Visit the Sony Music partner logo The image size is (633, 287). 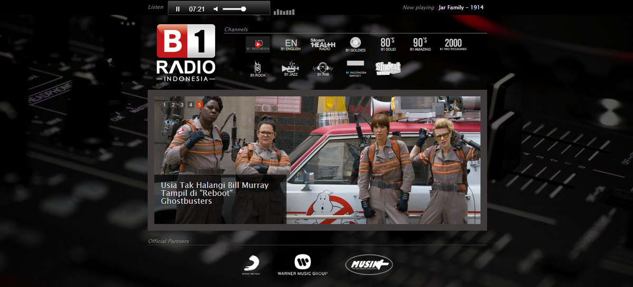coord(251,265)
